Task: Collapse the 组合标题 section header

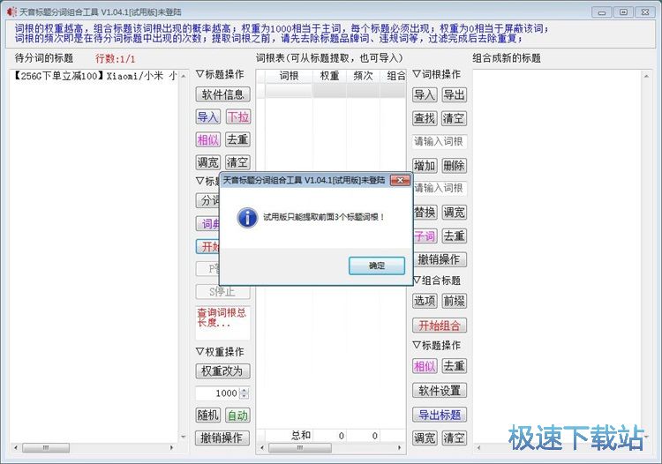Action: click(x=438, y=281)
